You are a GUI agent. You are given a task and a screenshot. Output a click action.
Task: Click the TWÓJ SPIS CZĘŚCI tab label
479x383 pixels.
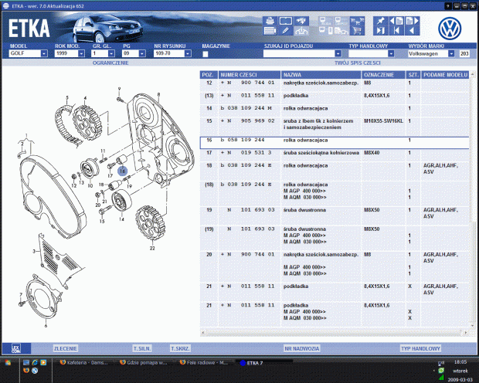tap(358, 63)
